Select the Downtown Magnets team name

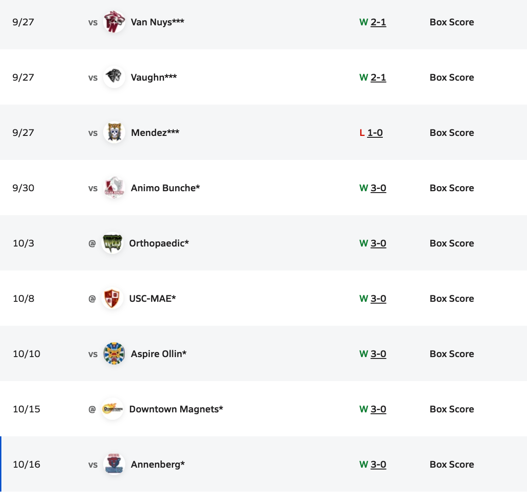coord(176,409)
